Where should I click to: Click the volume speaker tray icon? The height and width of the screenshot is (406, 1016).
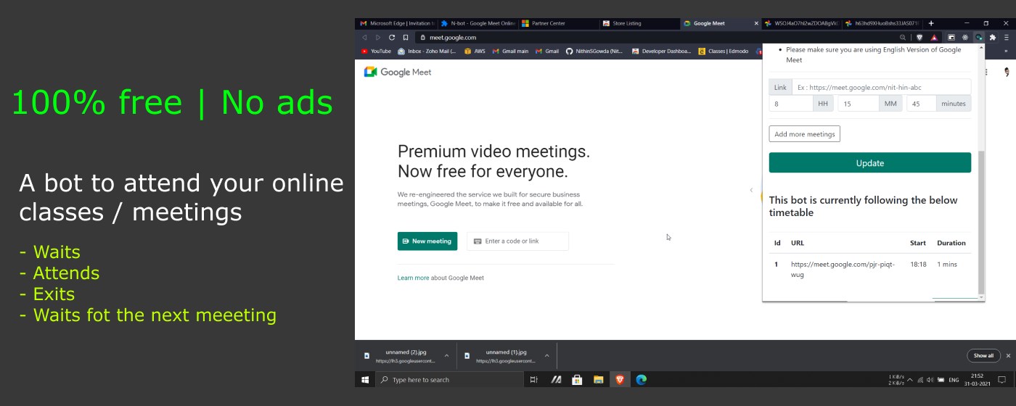coord(930,380)
